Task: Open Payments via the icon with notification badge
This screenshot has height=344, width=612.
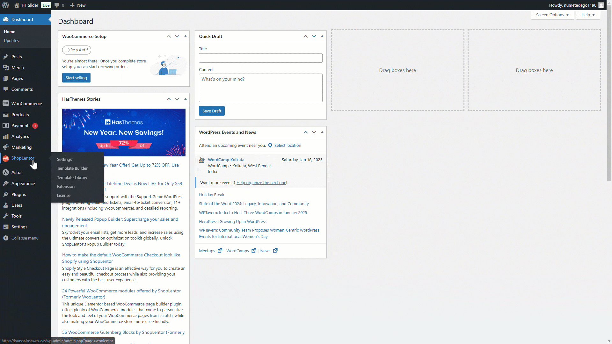Action: point(6,125)
